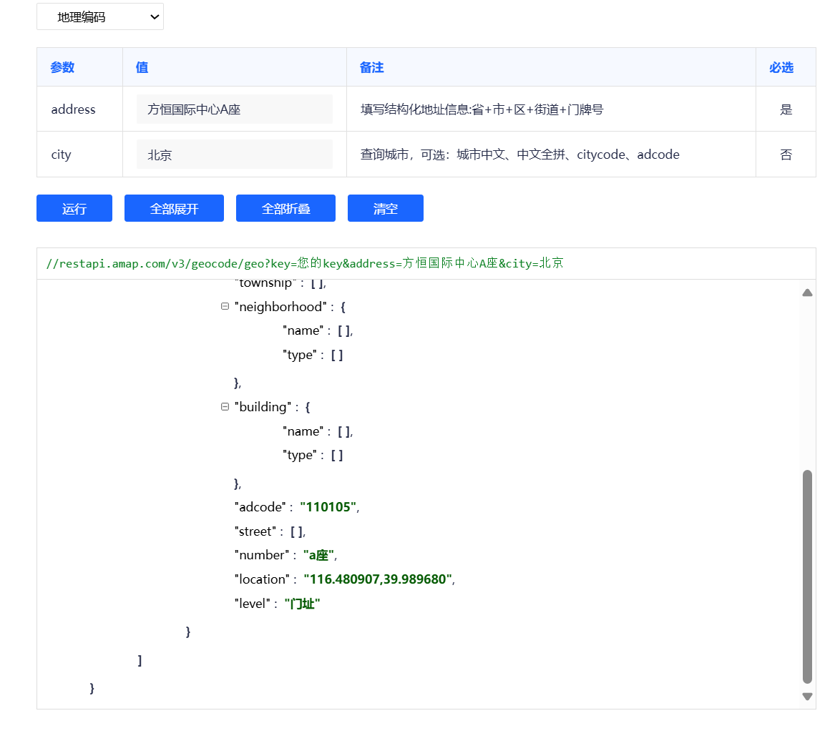
Task: Click "name" key under building
Action: (303, 431)
